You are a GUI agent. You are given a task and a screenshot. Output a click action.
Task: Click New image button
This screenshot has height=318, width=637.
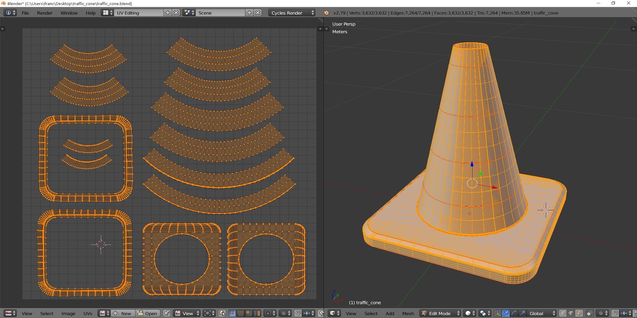(123, 313)
